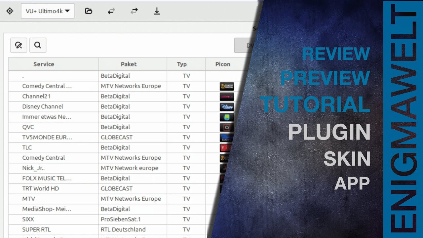Select the 'Immer etwas Ne…' service name
The image size is (423, 238).
47,117
